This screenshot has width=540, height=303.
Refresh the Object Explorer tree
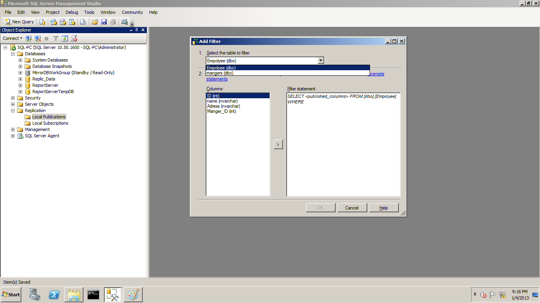pos(65,38)
